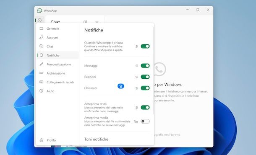The height and width of the screenshot is (155, 256).
Task: Start a new chat with compose icon
Action: coord(85,22)
